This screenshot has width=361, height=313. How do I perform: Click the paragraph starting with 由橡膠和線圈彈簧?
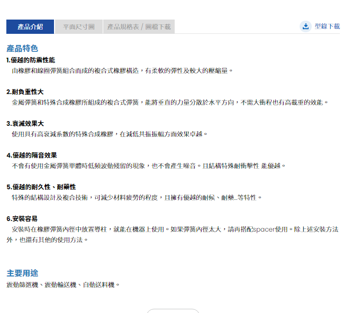tap(122, 70)
